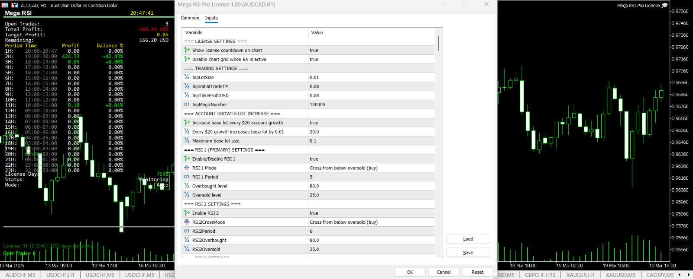Open the GBPCHF,H12 chart tab

point(540,275)
